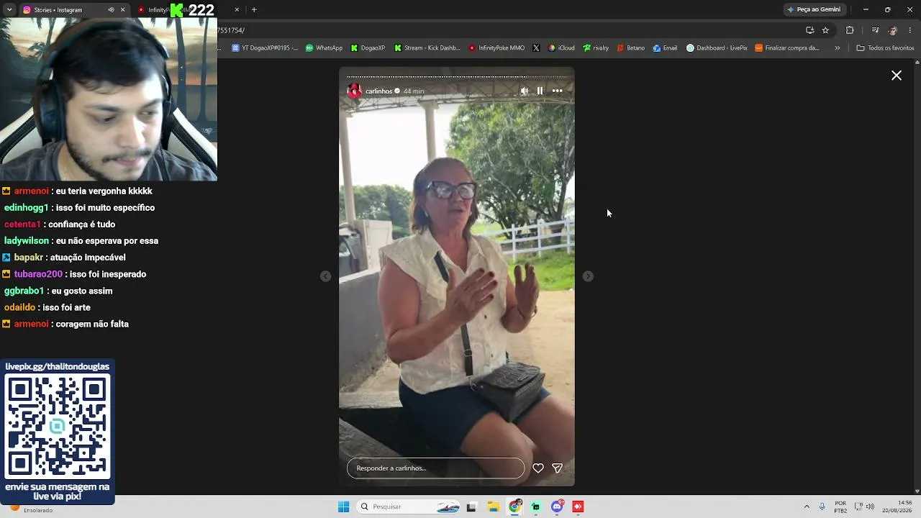Open the red app on the taskbar
Viewport: 921px width, 518px height.
pyautogui.click(x=578, y=506)
